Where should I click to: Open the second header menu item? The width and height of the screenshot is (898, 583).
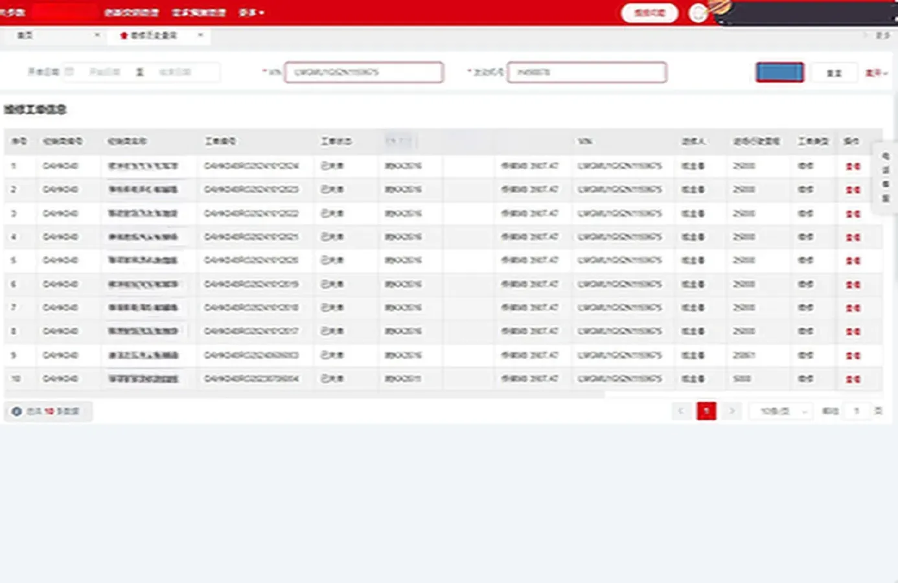[x=198, y=13]
